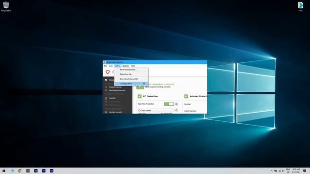Click Avira title bar app icon

click(105, 62)
